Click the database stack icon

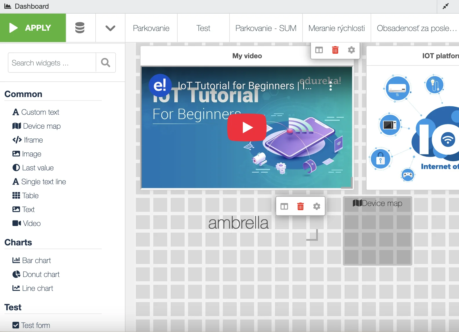tap(80, 28)
